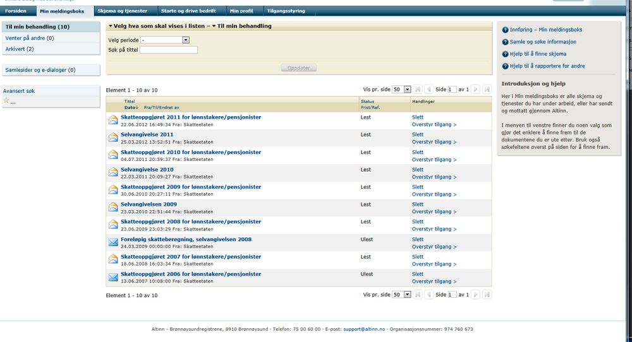Screen dimensions: 632x342
Task: Click the favorites star icon under Avansert søk
Action: pyautogui.click(x=6, y=101)
